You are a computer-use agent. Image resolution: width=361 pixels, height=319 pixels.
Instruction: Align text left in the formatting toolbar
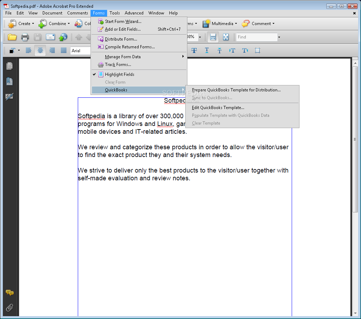click(28, 50)
